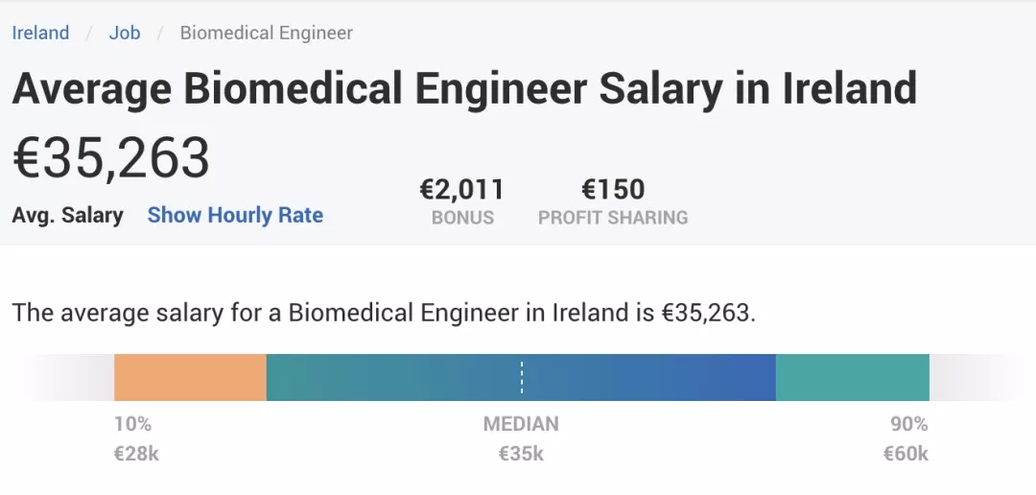Click the large €35,263 salary figure

(x=111, y=156)
